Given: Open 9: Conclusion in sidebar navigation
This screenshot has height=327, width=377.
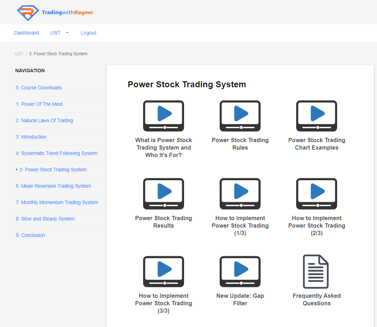Looking at the screenshot, I should tap(30, 235).
